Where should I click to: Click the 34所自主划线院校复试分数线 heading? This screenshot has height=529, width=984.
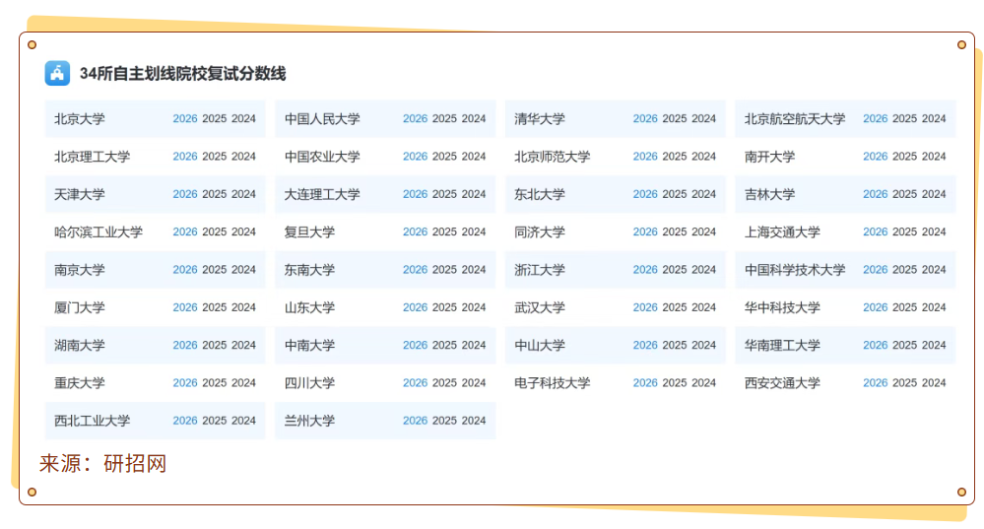[x=182, y=74]
